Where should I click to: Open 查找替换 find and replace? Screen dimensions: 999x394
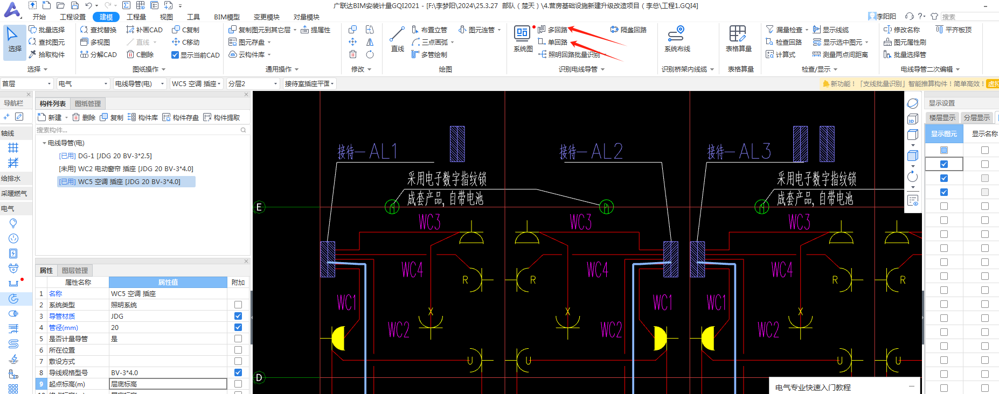[98, 30]
